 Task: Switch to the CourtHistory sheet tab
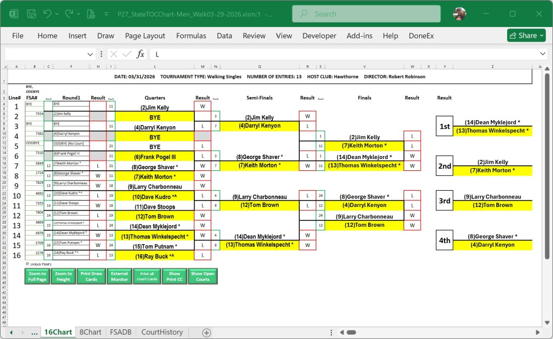tap(161, 332)
